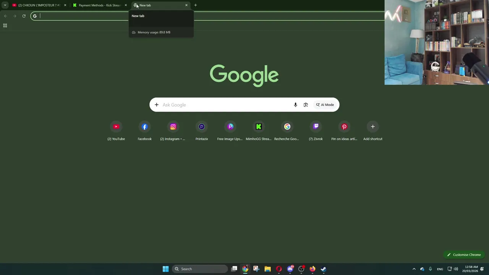Change ENG input language

point(440,269)
